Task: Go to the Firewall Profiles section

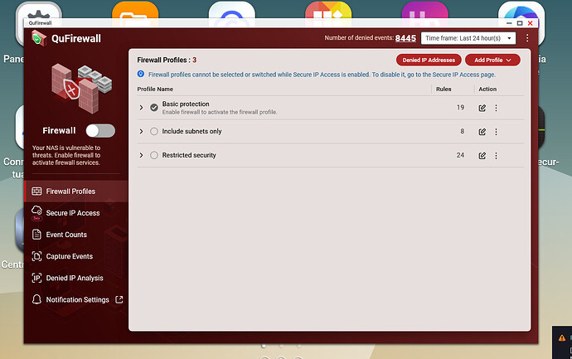Action: coord(76,192)
